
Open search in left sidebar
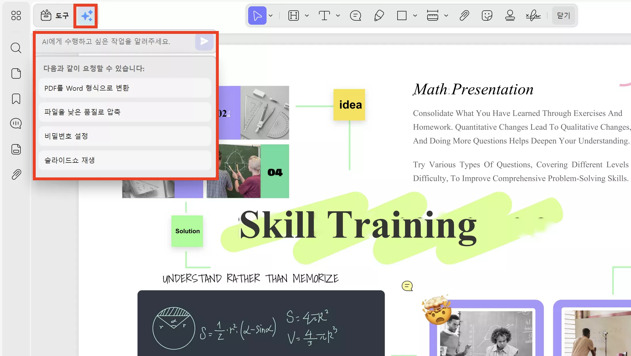(16, 48)
